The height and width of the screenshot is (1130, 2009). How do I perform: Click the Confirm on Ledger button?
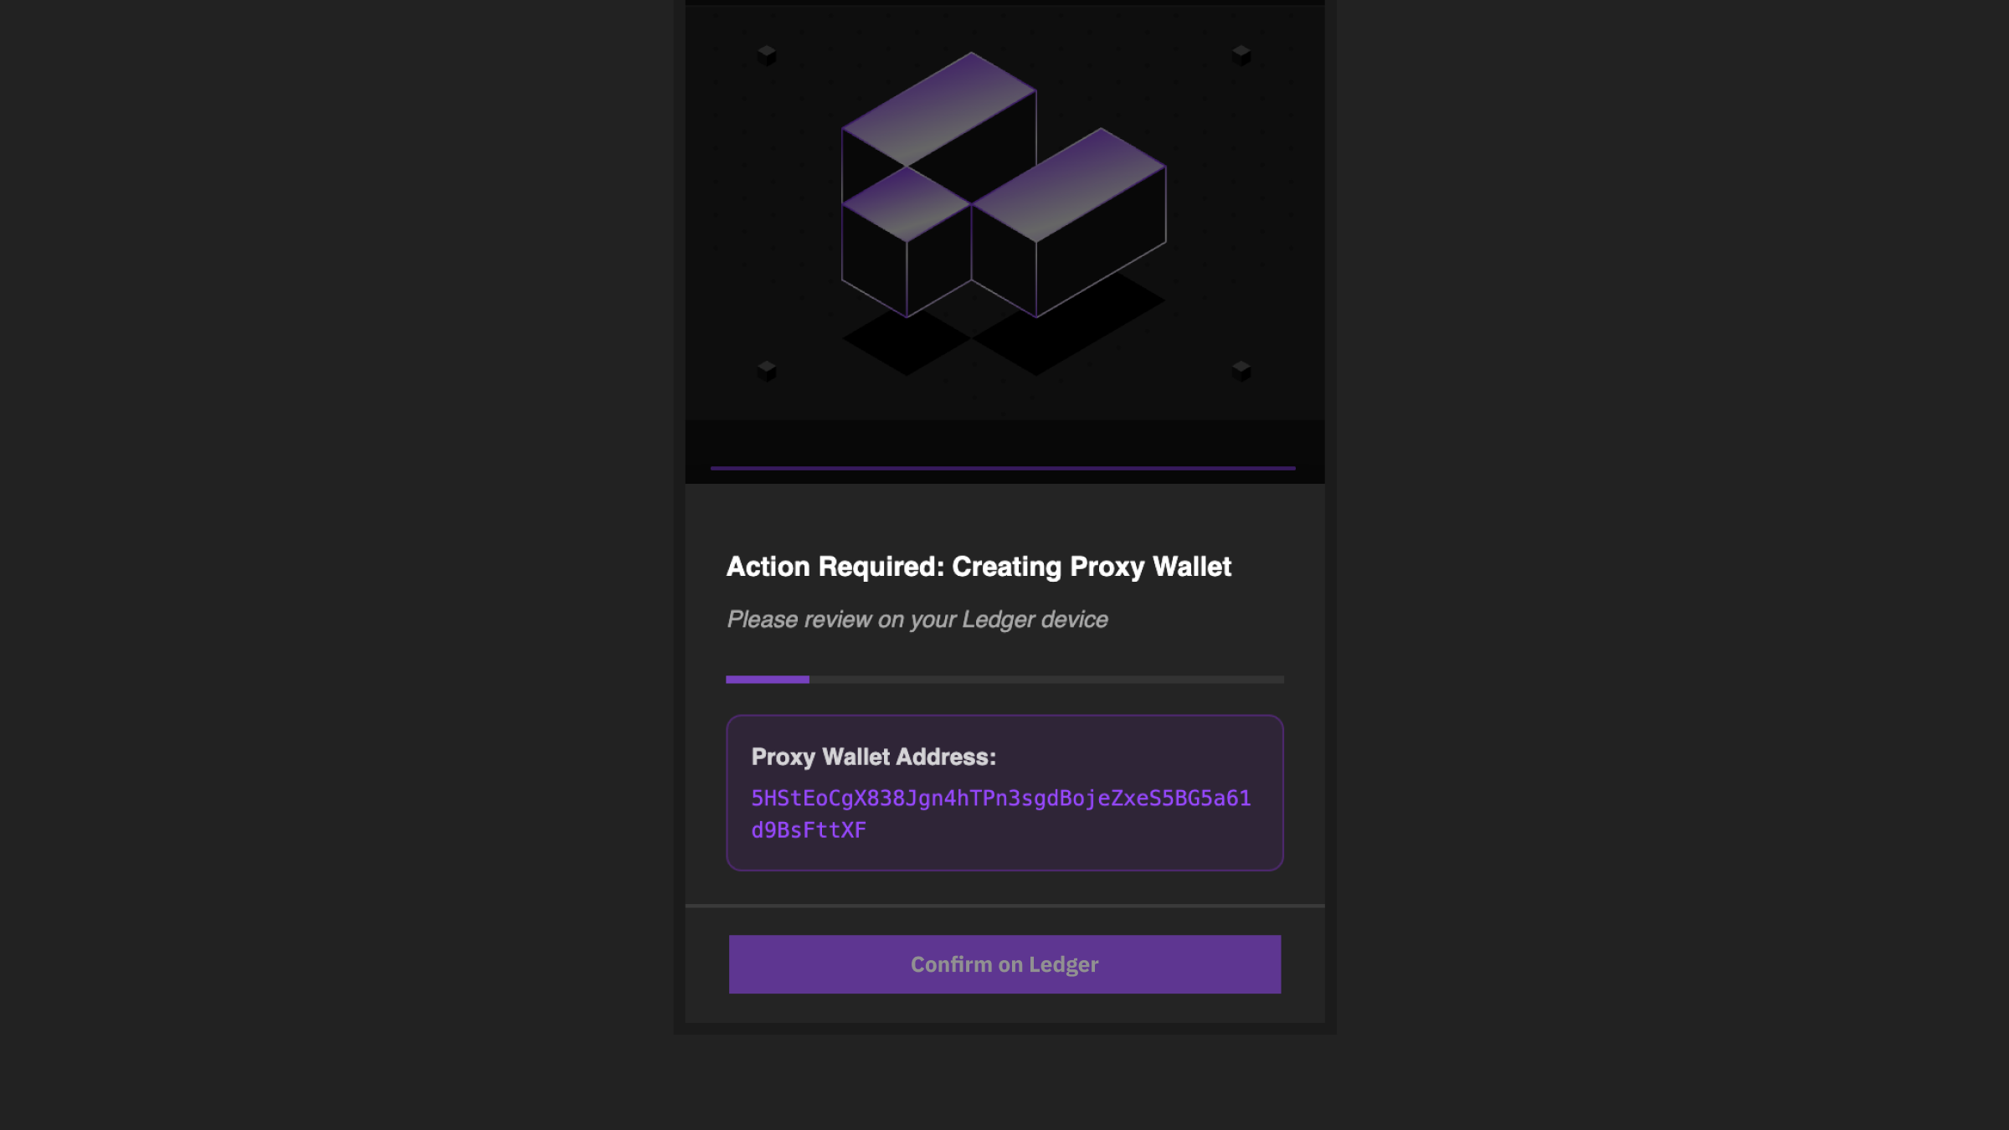1004,964
